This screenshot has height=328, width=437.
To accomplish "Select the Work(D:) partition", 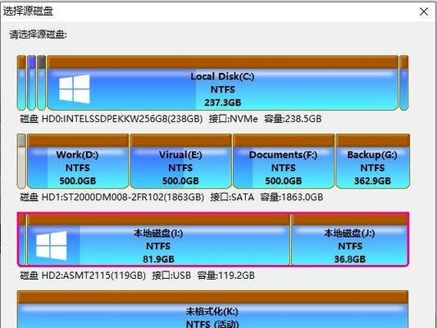I will [78, 161].
